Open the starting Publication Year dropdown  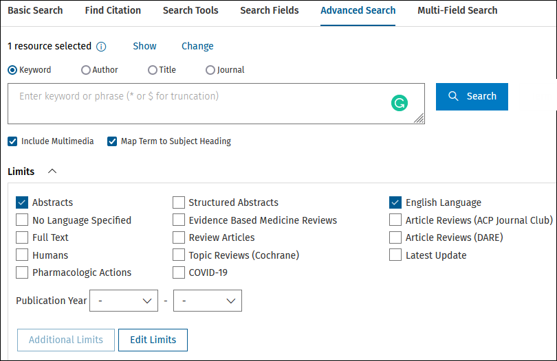124,301
